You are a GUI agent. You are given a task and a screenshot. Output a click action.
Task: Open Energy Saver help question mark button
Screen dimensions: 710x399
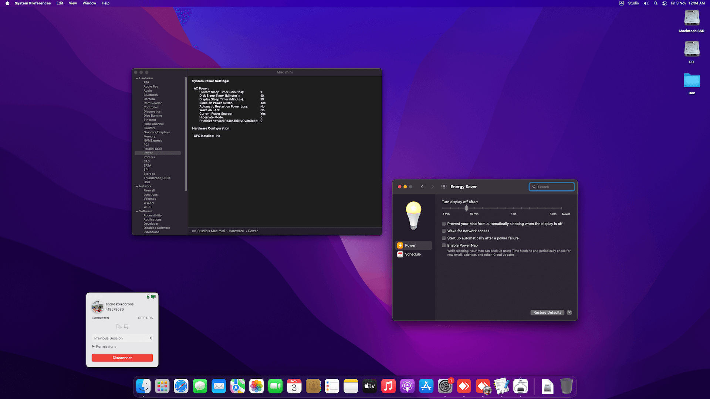pos(569,313)
